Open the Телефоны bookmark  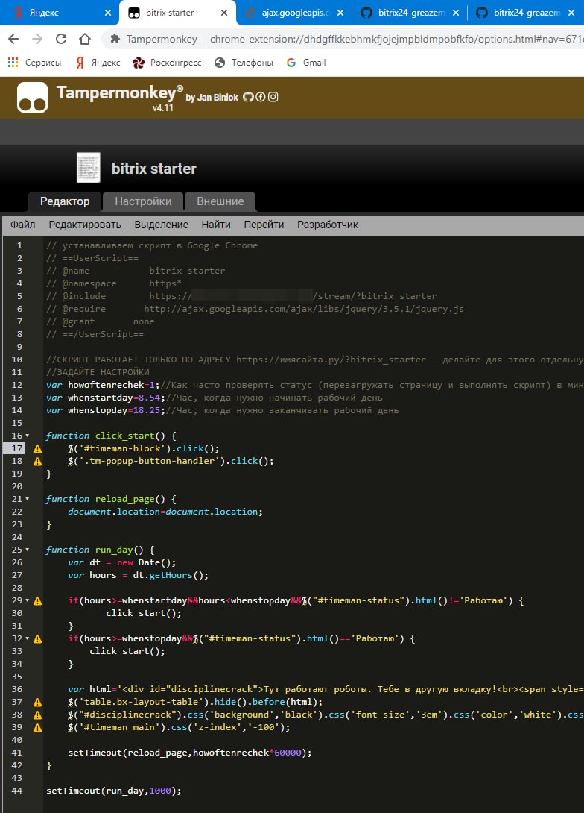coord(244,62)
